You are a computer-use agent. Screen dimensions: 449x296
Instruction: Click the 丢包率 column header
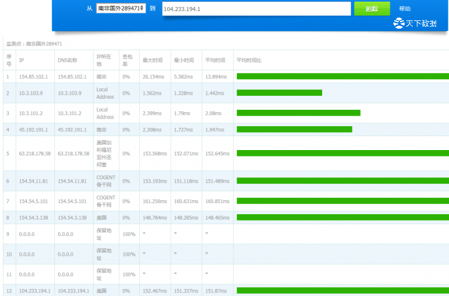coord(127,60)
